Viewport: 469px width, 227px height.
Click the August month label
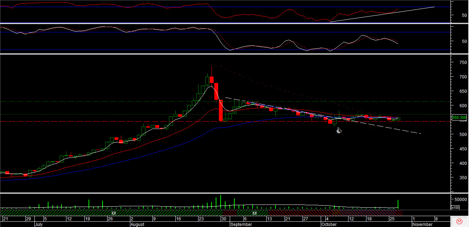point(137,224)
